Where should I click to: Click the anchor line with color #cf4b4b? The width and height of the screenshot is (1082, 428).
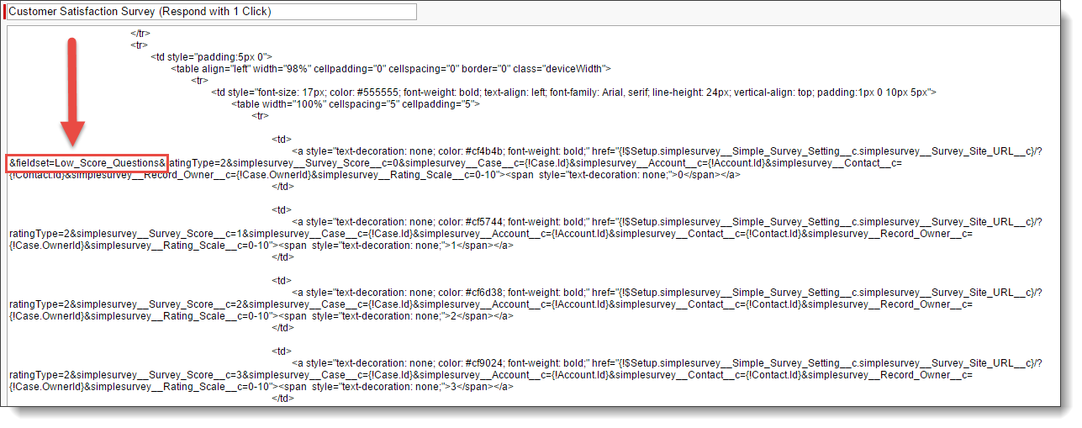(667, 151)
